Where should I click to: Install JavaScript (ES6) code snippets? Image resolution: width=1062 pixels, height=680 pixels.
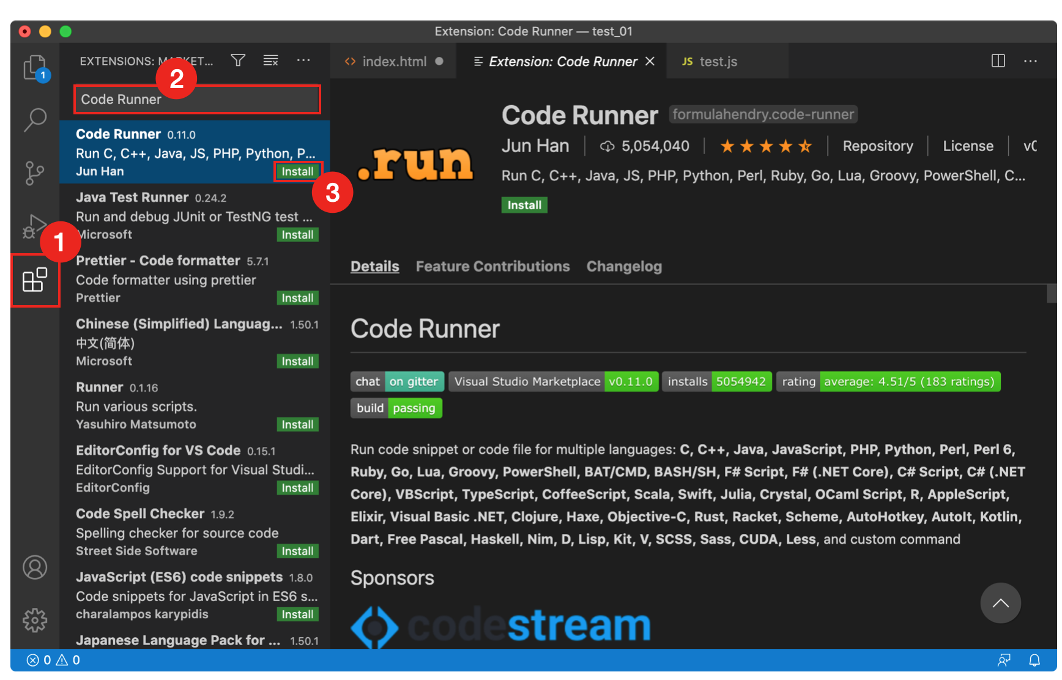click(297, 615)
